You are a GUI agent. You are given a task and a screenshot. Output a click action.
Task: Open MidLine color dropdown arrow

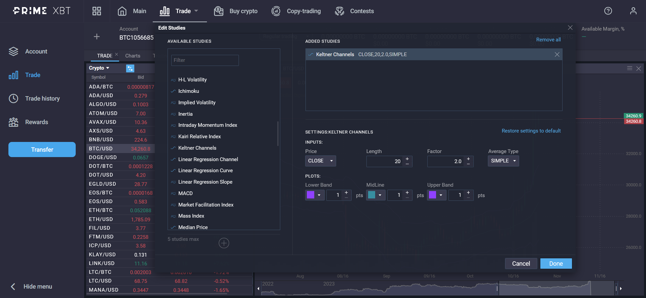point(380,195)
